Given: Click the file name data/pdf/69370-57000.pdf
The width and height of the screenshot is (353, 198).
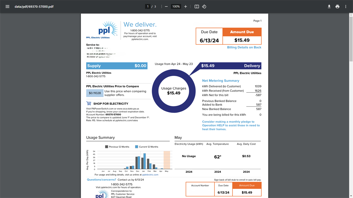Looking at the screenshot, I should tap(34, 6).
